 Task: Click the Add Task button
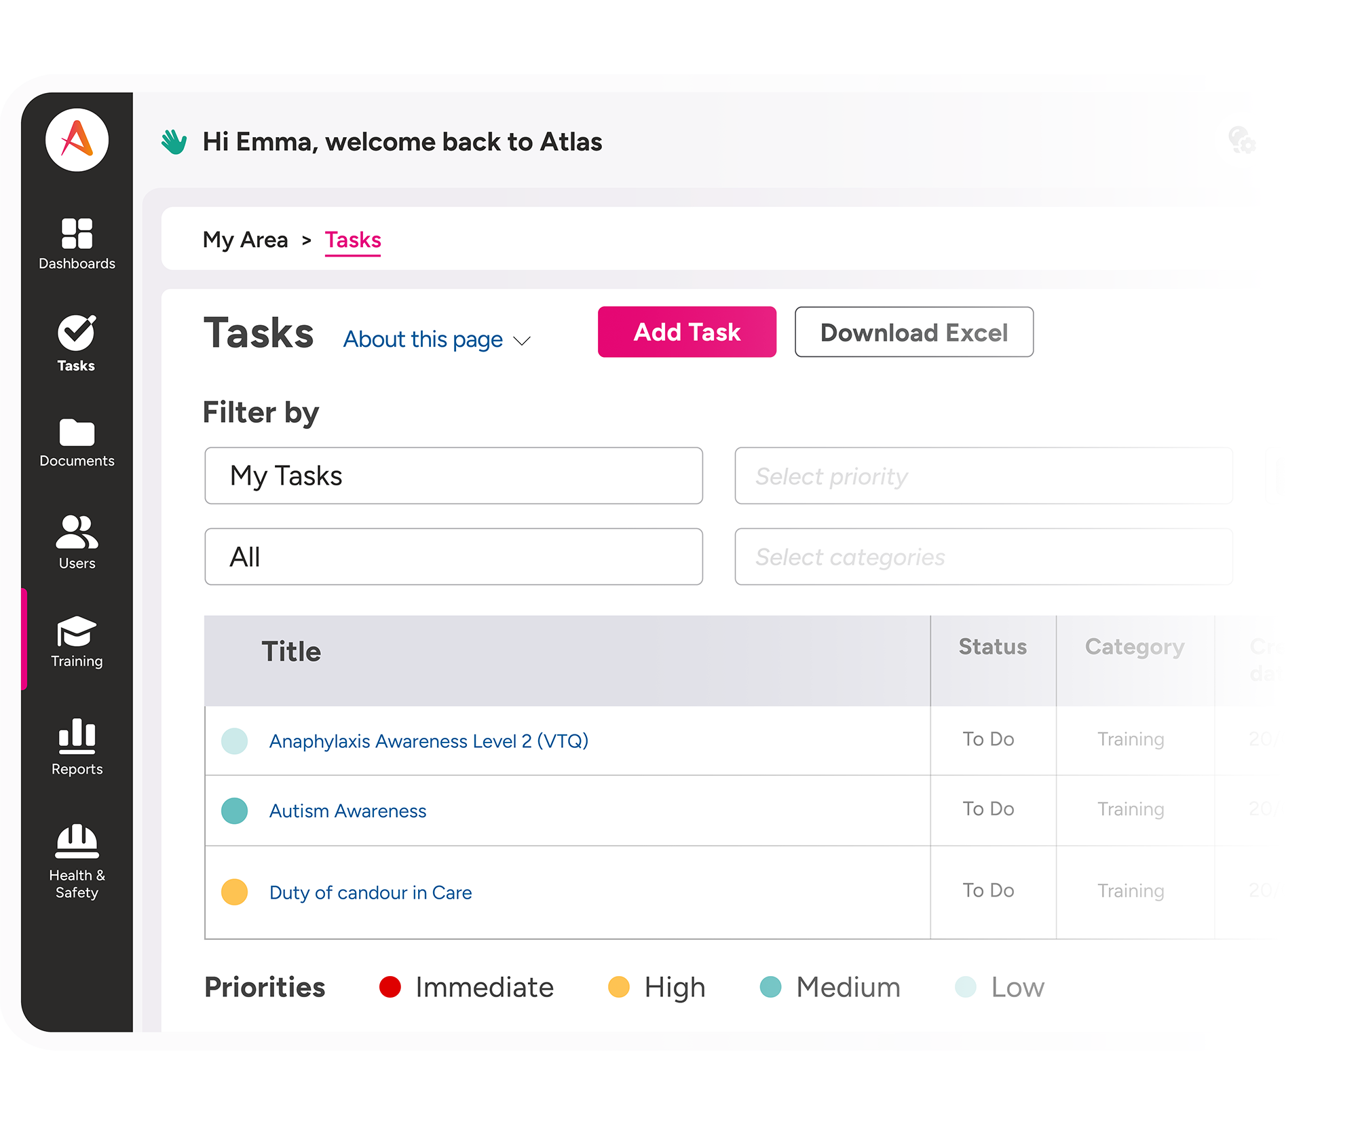687,332
